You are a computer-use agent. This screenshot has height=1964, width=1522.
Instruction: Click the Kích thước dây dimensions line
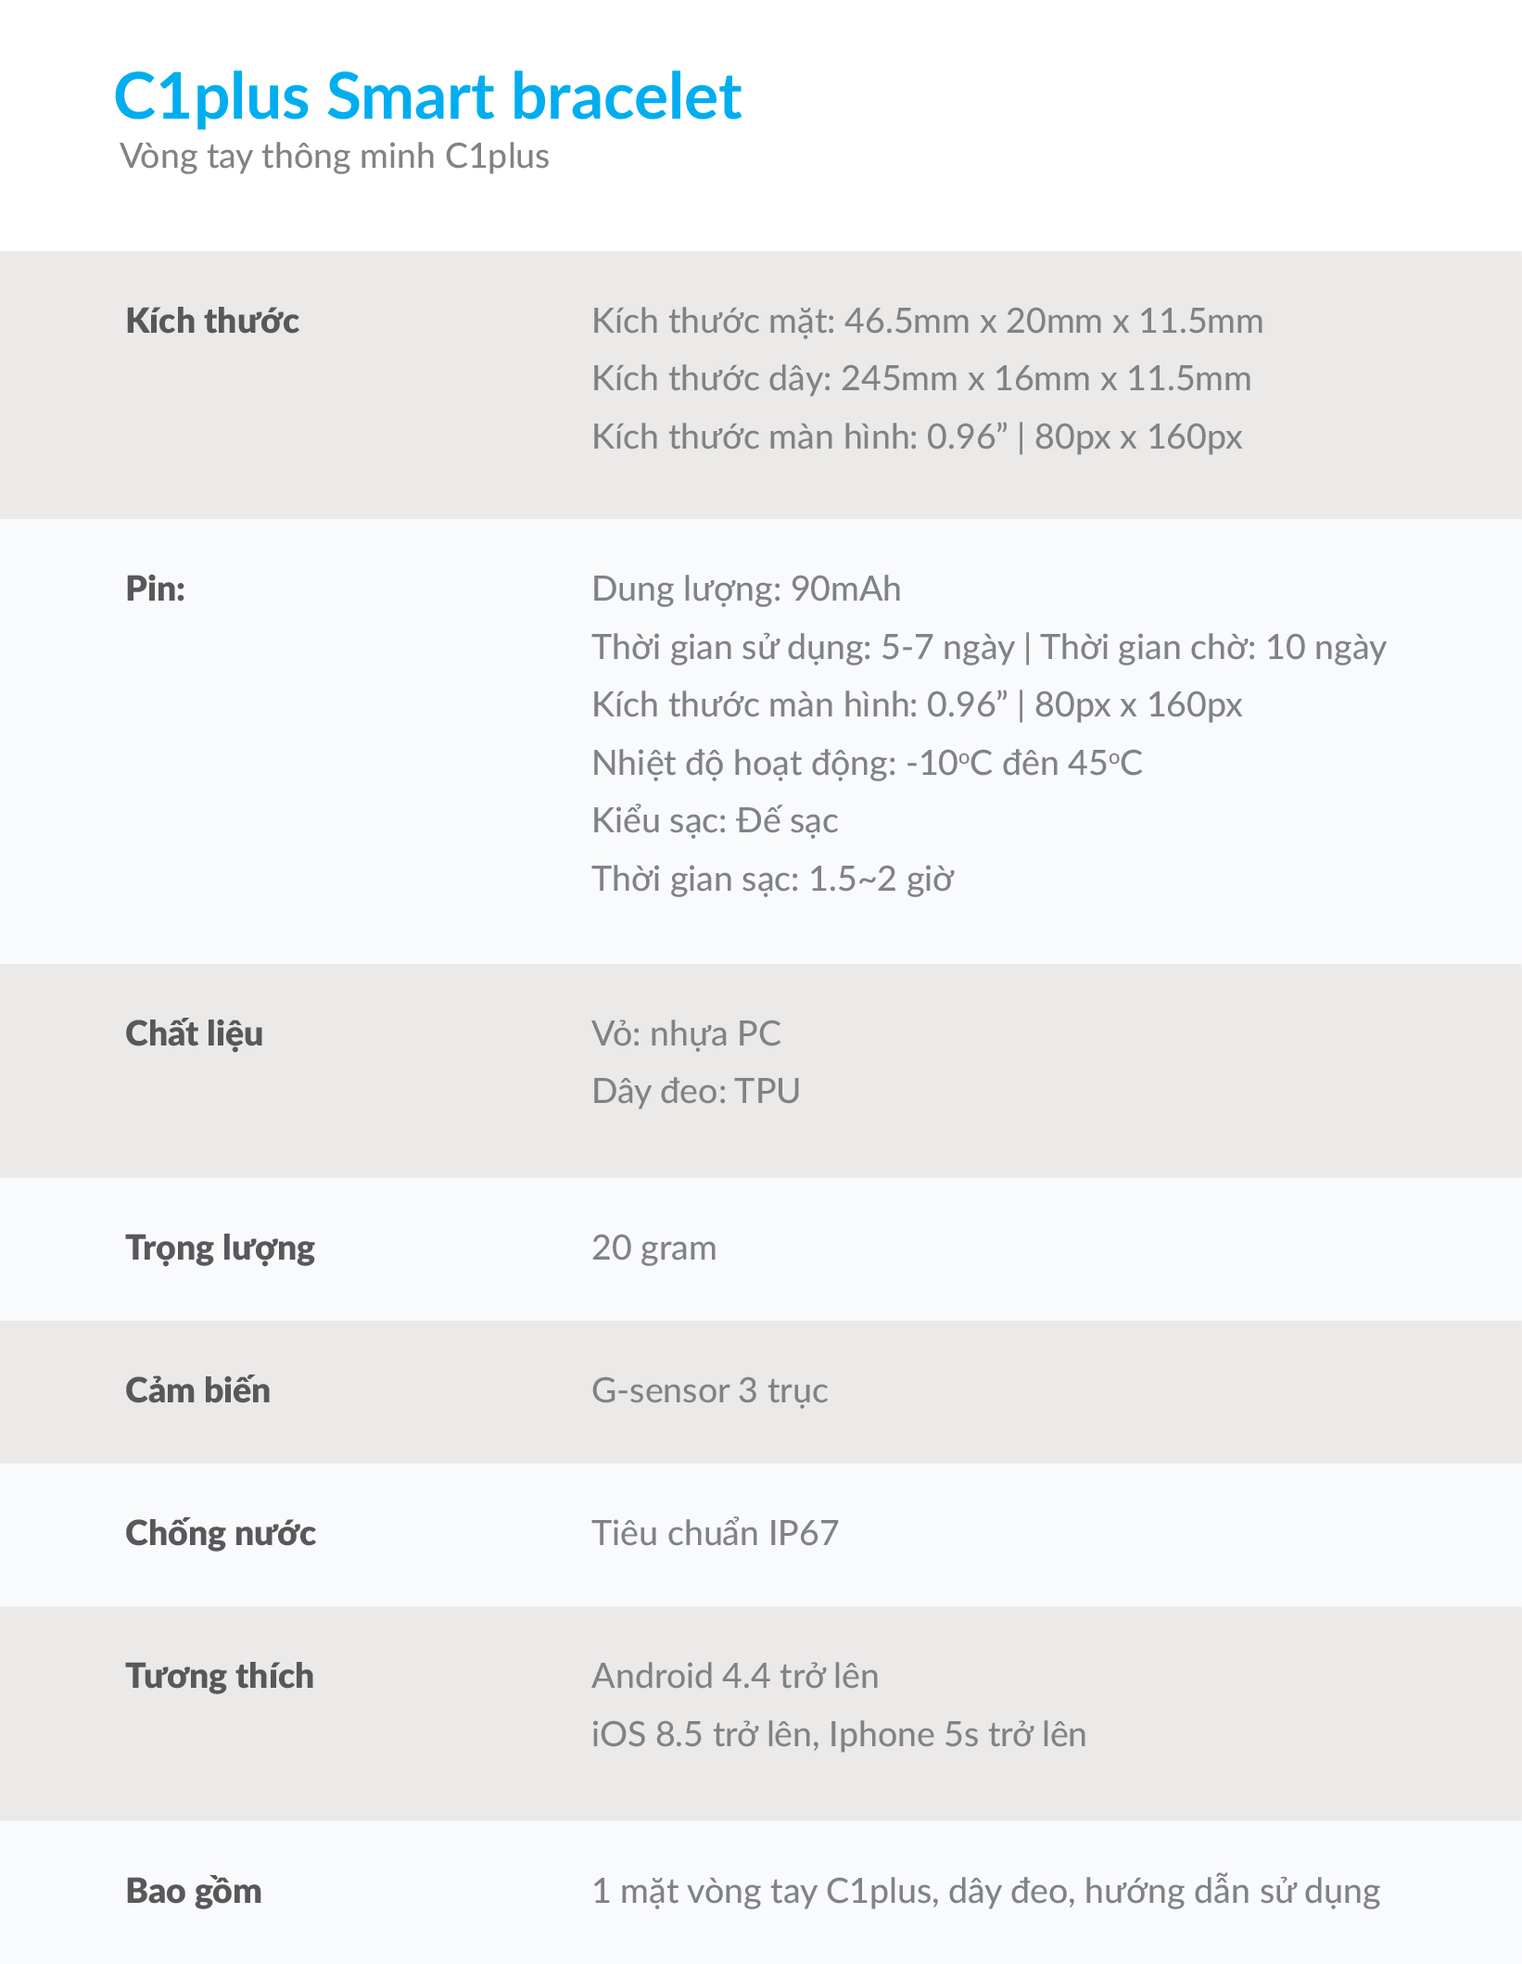click(921, 379)
